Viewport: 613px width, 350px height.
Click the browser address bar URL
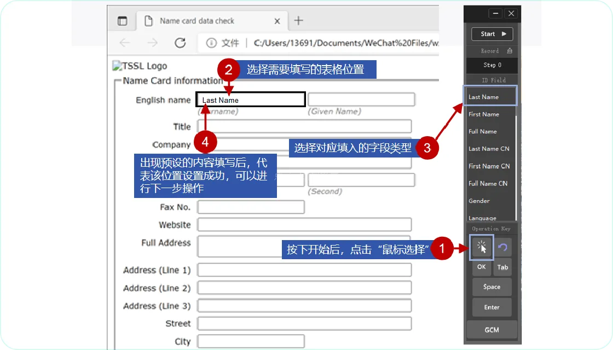tap(345, 43)
